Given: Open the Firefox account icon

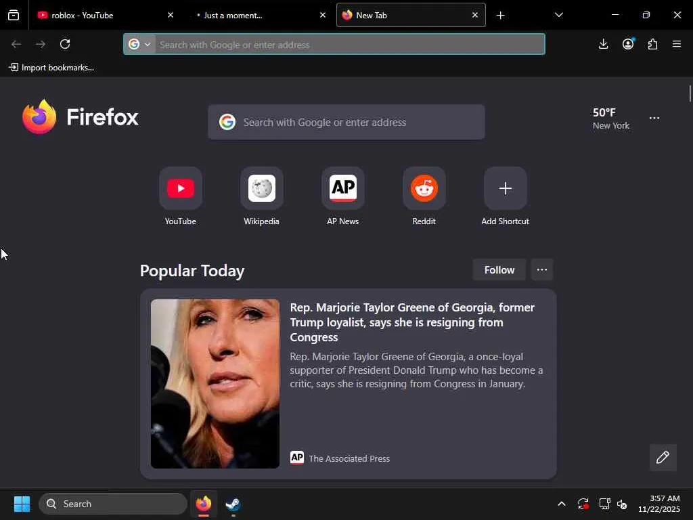Looking at the screenshot, I should click(628, 44).
